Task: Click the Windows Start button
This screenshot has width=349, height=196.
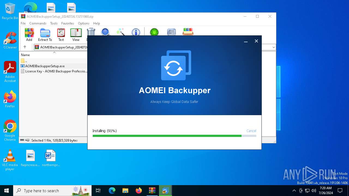Action: click(7, 191)
